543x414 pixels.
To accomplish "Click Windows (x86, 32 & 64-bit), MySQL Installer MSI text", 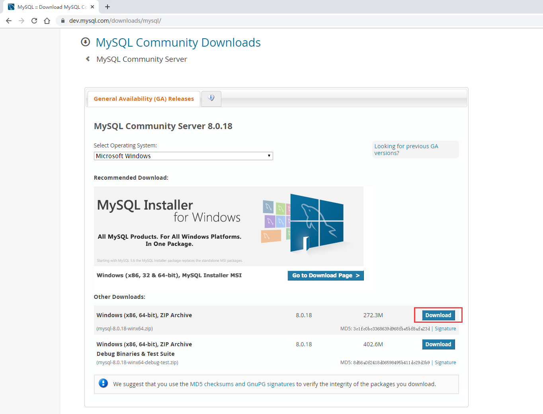I will tap(169, 275).
